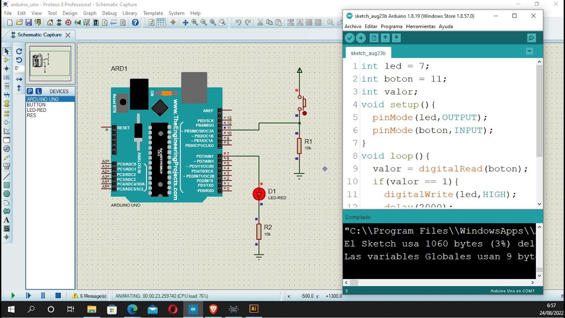Click the Arduino New sketch icon
This screenshot has width=565, height=318.
(x=374, y=38)
